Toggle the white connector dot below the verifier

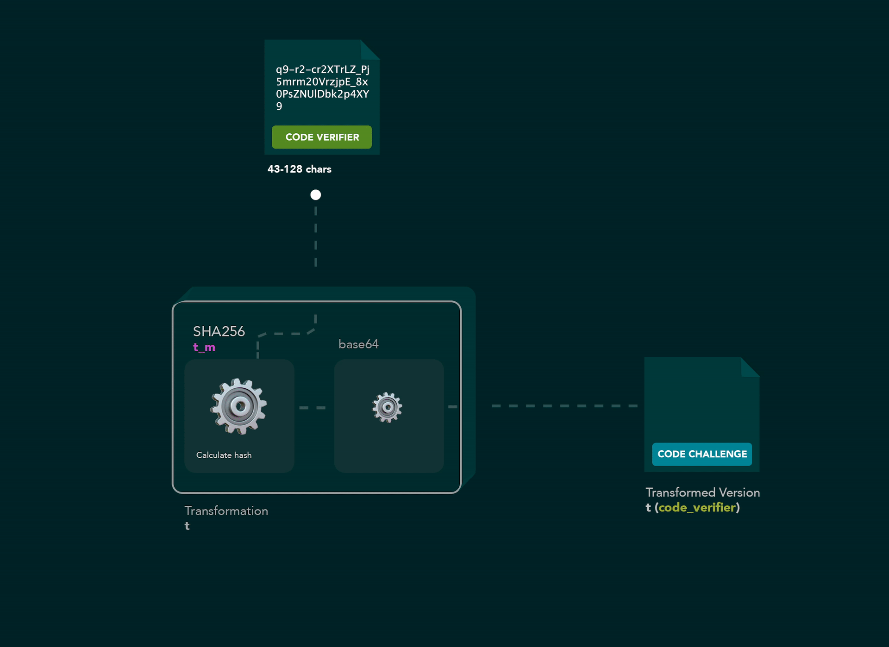[315, 195]
